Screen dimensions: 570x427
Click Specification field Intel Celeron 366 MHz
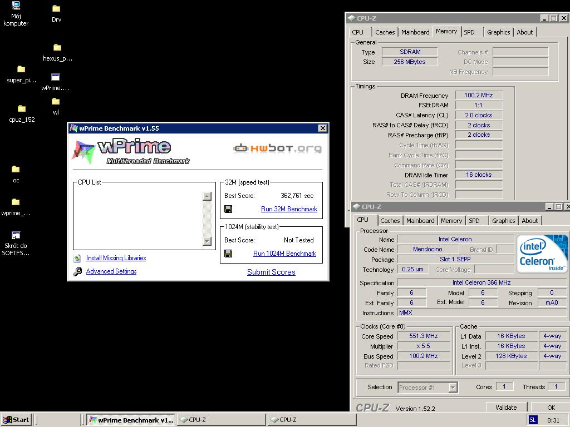pyautogui.click(x=481, y=282)
